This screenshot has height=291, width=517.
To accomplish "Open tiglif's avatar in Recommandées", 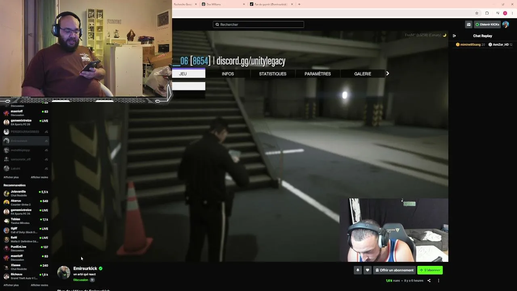I will 6,230.
